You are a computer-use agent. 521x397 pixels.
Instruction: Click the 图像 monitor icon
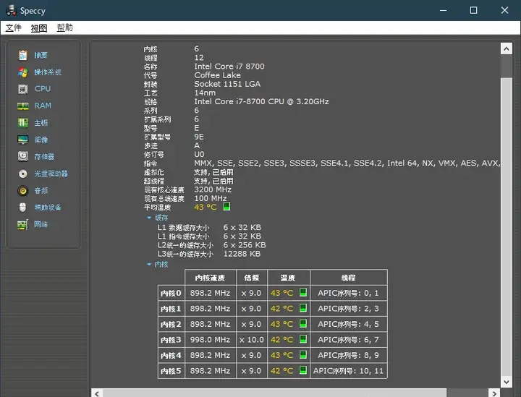click(22, 140)
